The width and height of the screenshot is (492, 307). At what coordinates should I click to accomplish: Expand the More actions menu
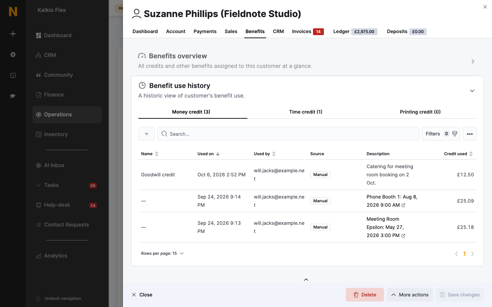click(x=410, y=295)
